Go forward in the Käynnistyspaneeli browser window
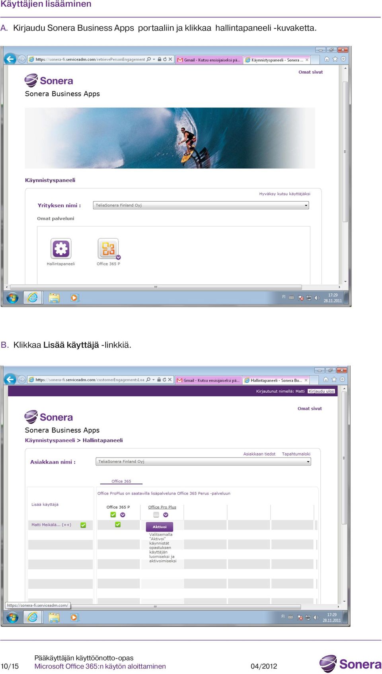382x674 pixels. click(21, 59)
